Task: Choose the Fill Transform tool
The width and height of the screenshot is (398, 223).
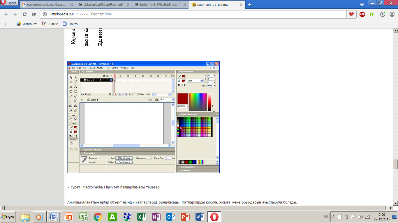Action: coord(76,101)
